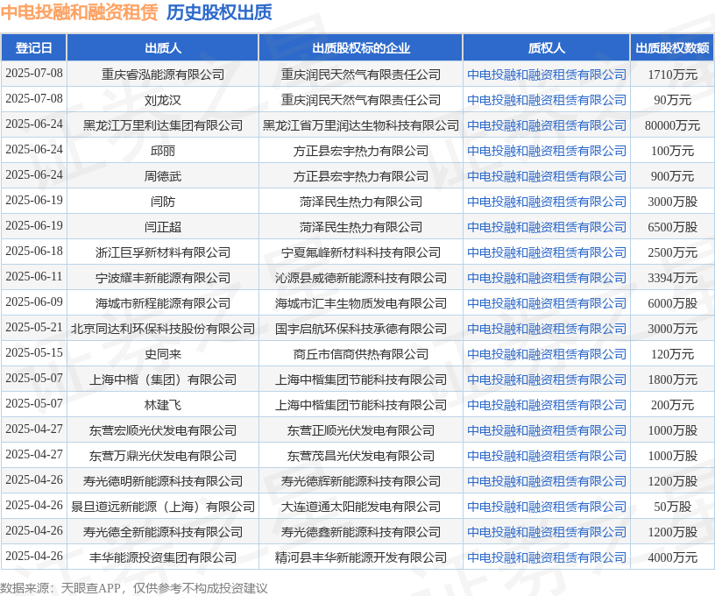
Task: Click the amount 6500万股
Action: click(673, 227)
